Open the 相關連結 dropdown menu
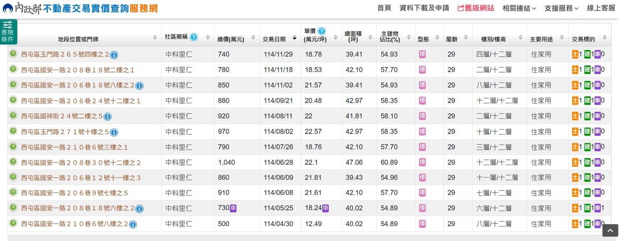The width and height of the screenshot is (619, 241). pos(519,8)
